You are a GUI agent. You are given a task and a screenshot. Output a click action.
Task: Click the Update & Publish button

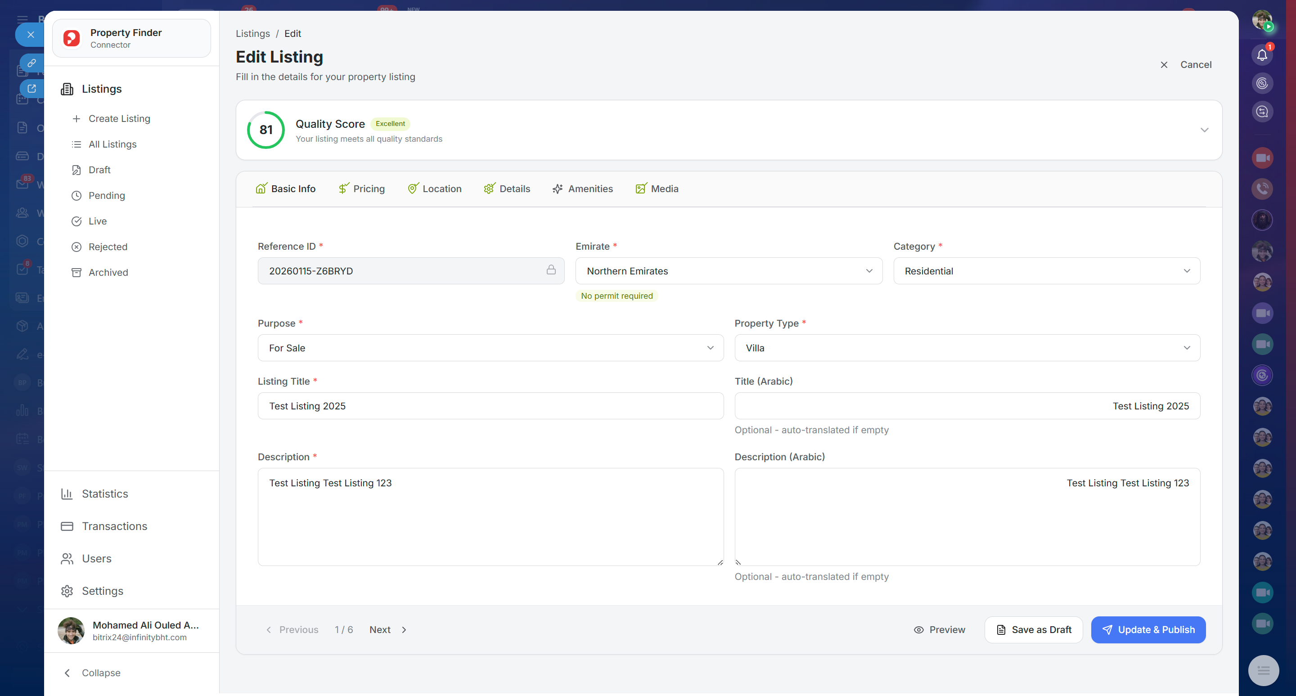click(1147, 629)
